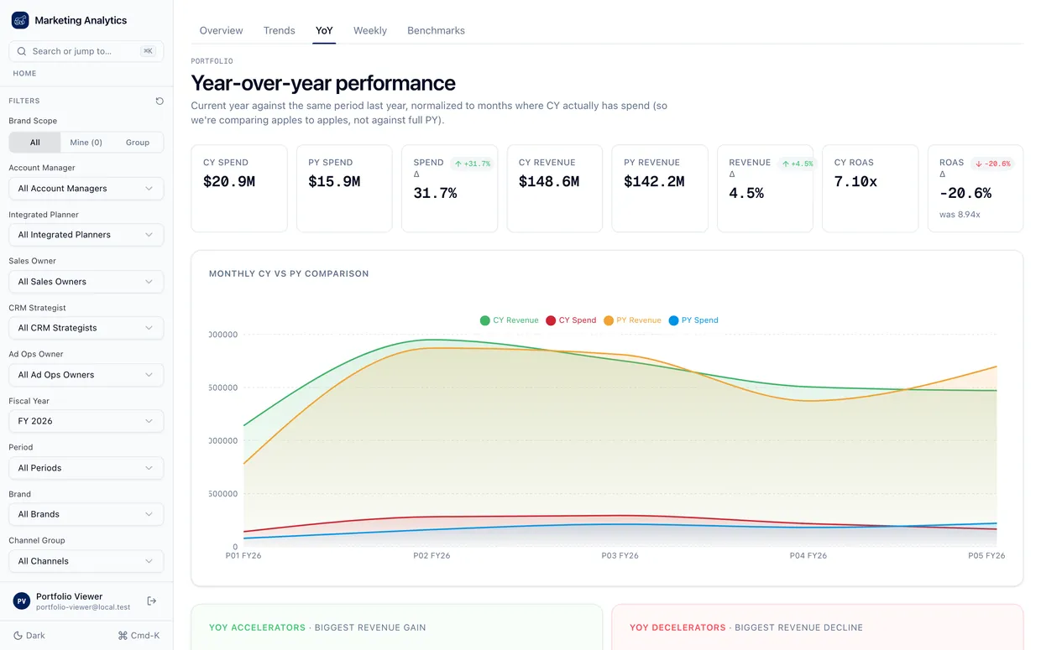Reset filters with the refresh icon
Image resolution: width=1041 pixels, height=650 pixels.
click(x=160, y=101)
